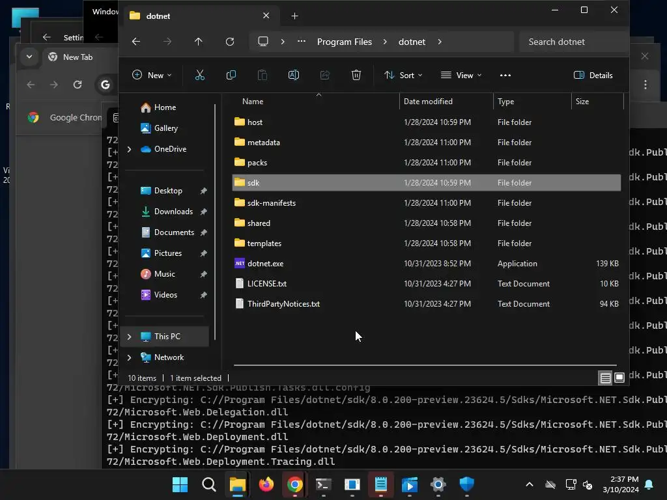The width and height of the screenshot is (667, 500).
Task: Select the templates folder
Action: point(426,243)
